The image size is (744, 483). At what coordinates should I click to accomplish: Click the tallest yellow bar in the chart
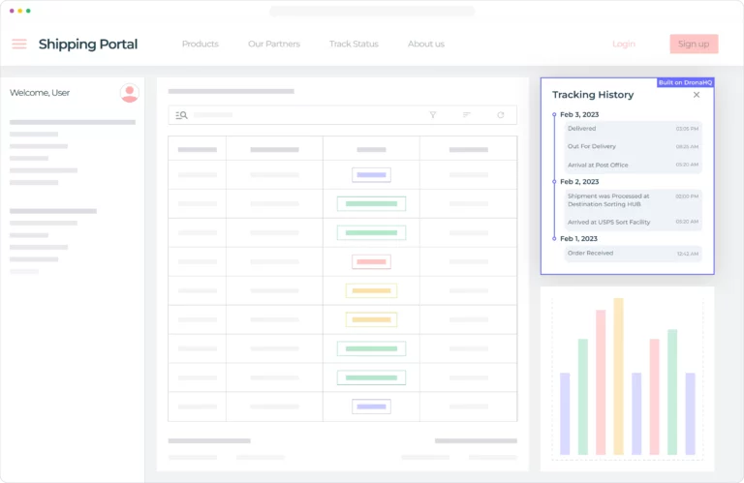coord(618,377)
